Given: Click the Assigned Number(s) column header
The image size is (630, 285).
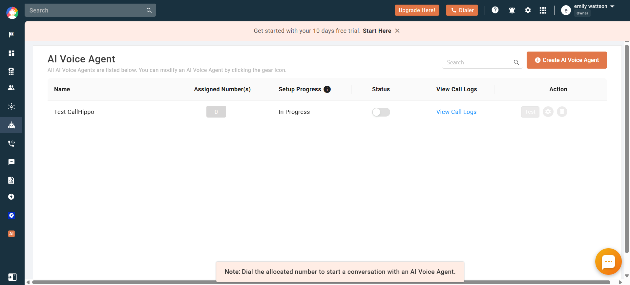Looking at the screenshot, I should point(222,89).
